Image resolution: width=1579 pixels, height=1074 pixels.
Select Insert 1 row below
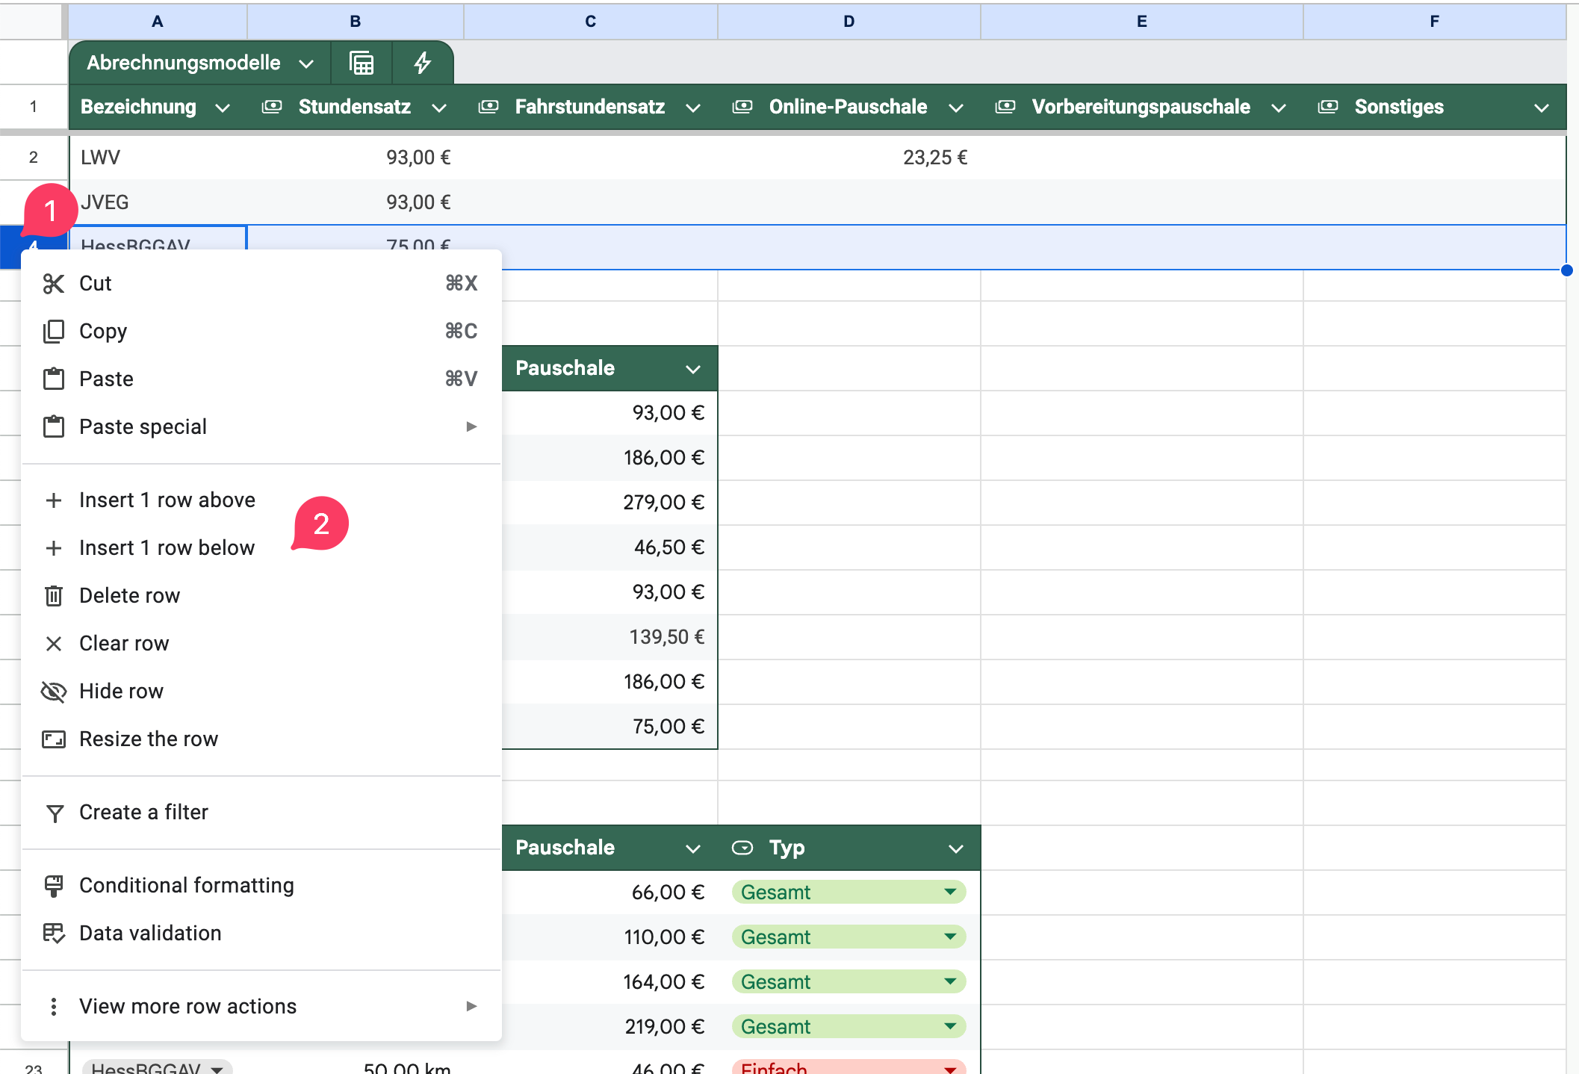point(167,548)
